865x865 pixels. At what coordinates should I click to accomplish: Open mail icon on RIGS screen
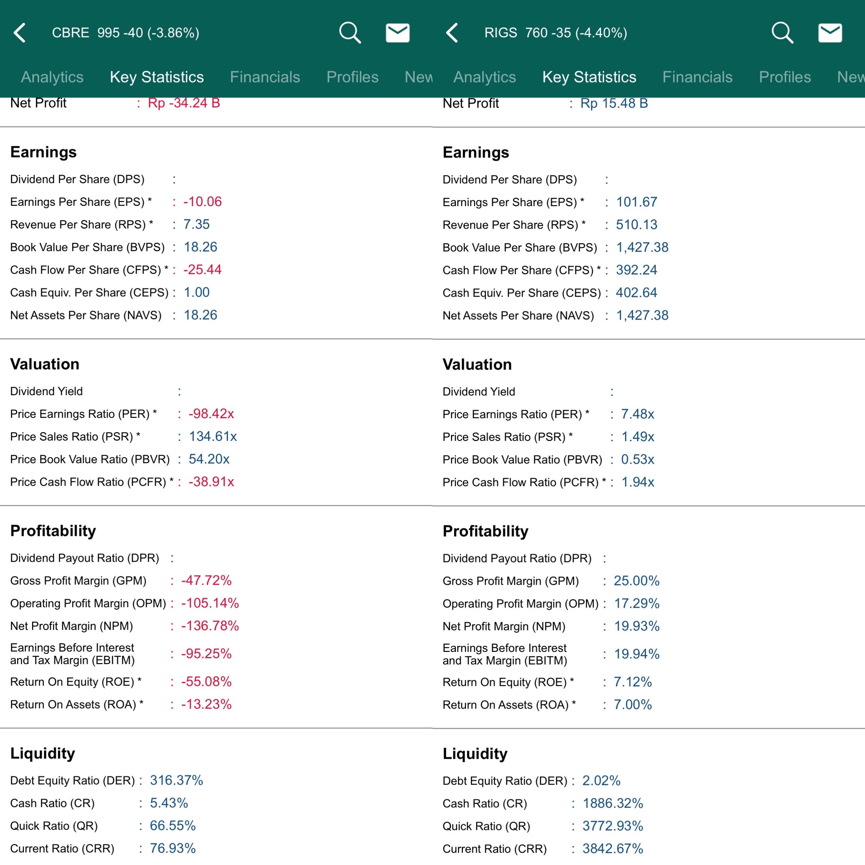click(x=830, y=33)
